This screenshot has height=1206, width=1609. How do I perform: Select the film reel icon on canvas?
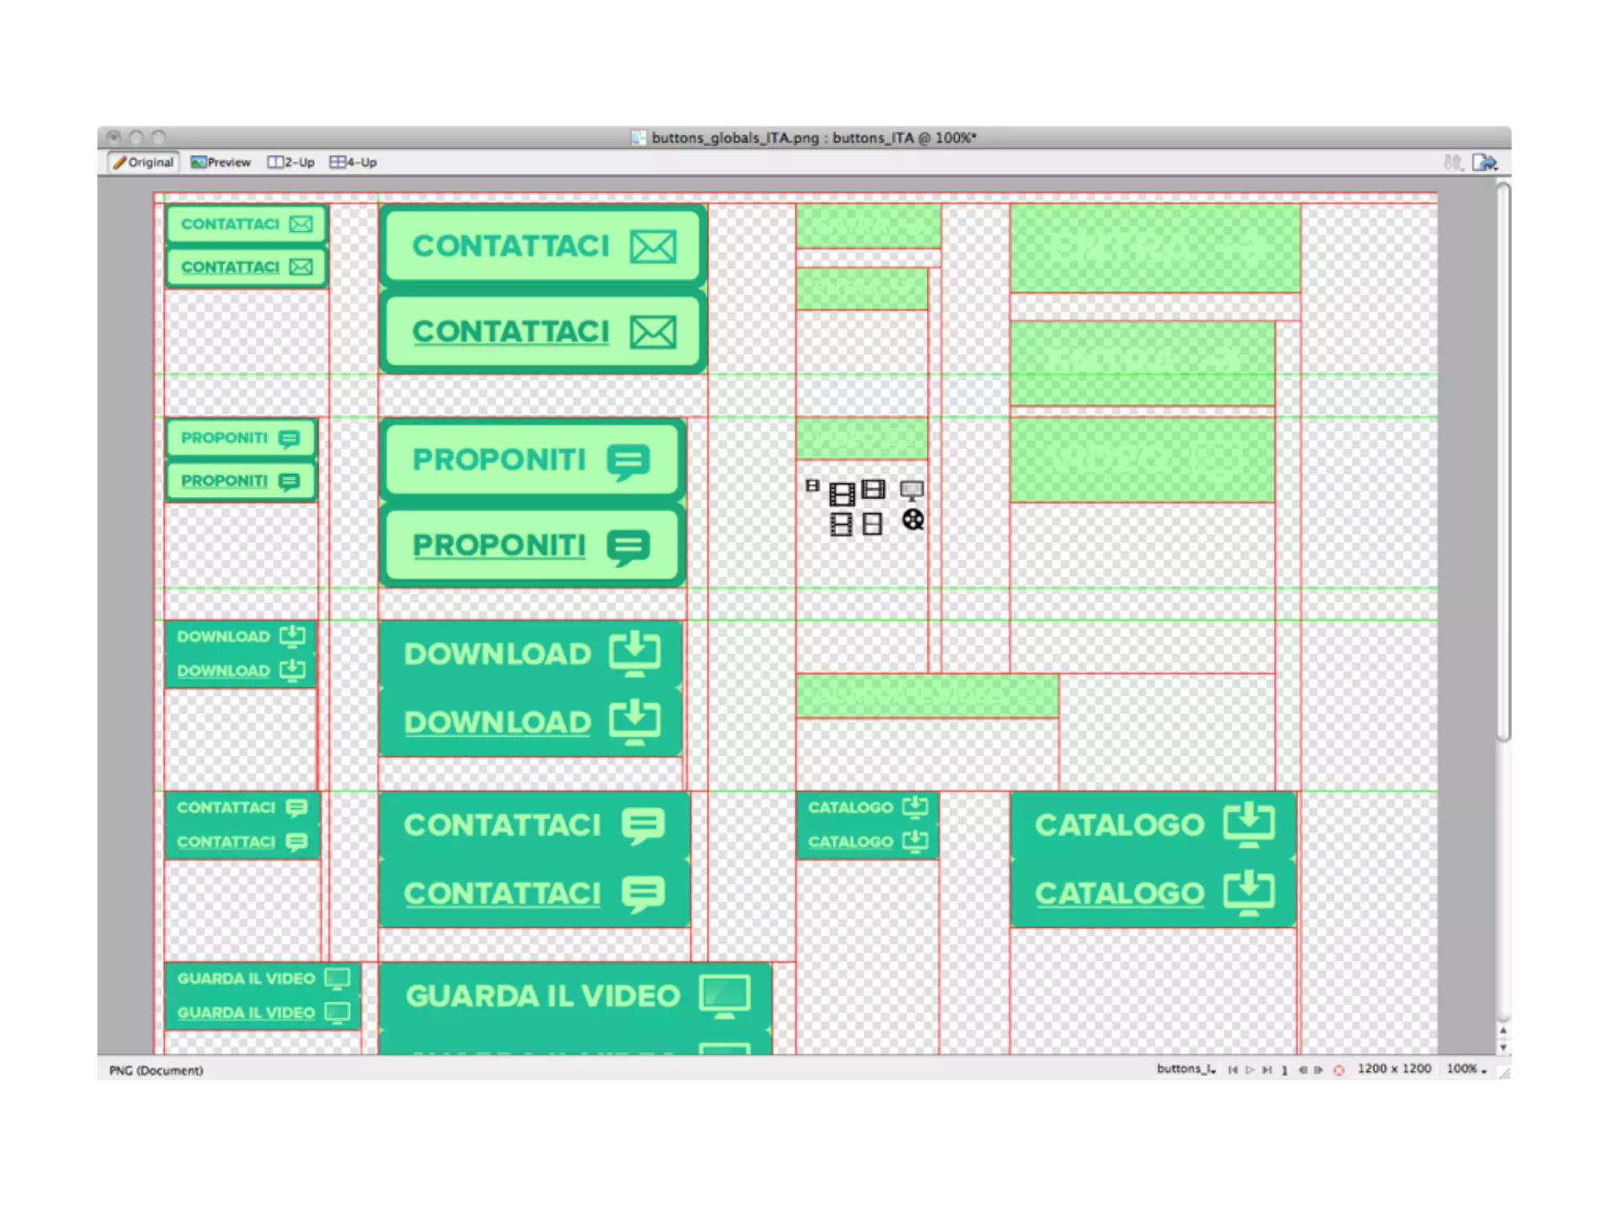tap(912, 520)
